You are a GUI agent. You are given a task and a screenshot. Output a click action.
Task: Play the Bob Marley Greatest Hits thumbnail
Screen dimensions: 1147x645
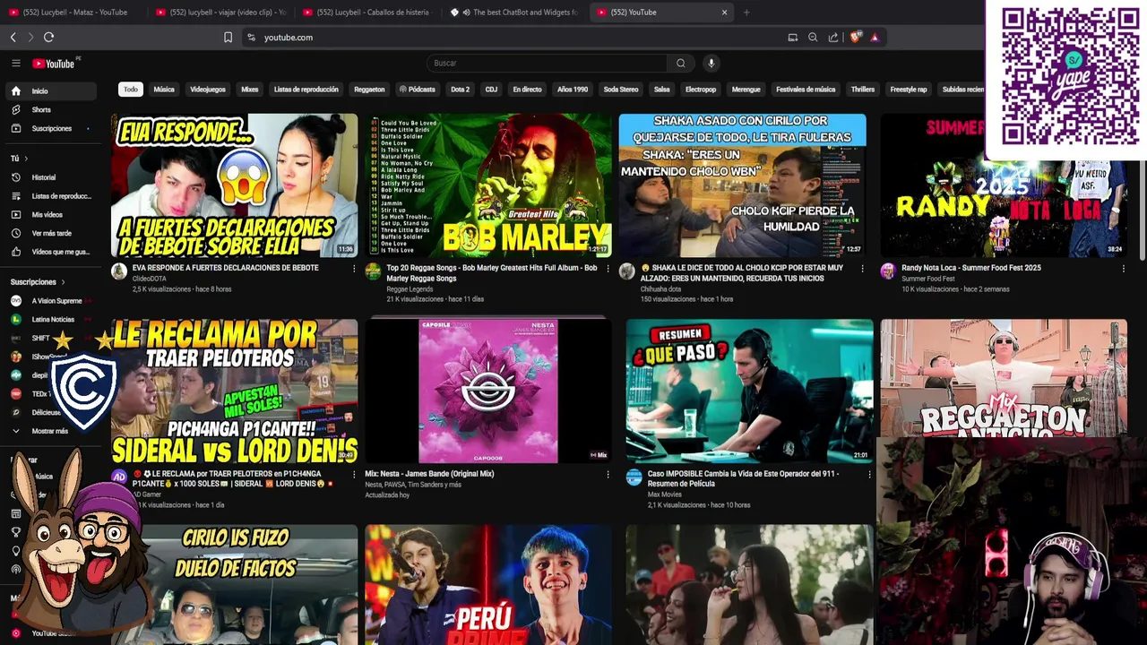488,185
